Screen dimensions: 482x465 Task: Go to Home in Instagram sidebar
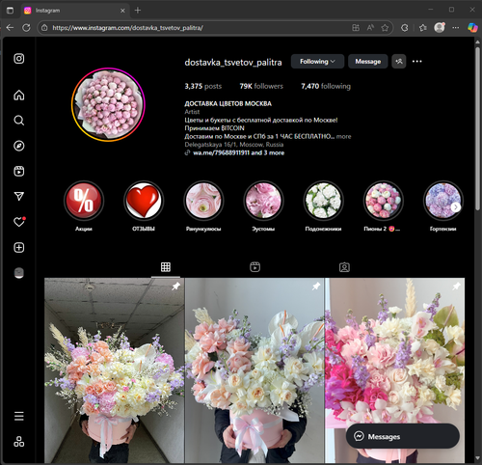(19, 96)
